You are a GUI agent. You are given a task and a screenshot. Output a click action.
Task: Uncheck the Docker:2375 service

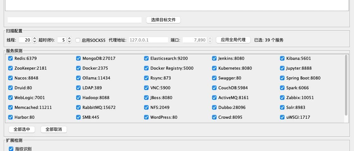[x=78, y=68]
